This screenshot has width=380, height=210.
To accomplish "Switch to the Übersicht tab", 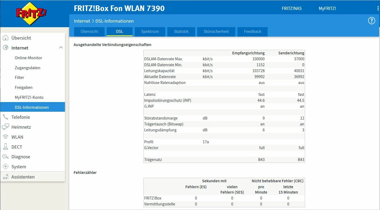I will pos(89,31).
